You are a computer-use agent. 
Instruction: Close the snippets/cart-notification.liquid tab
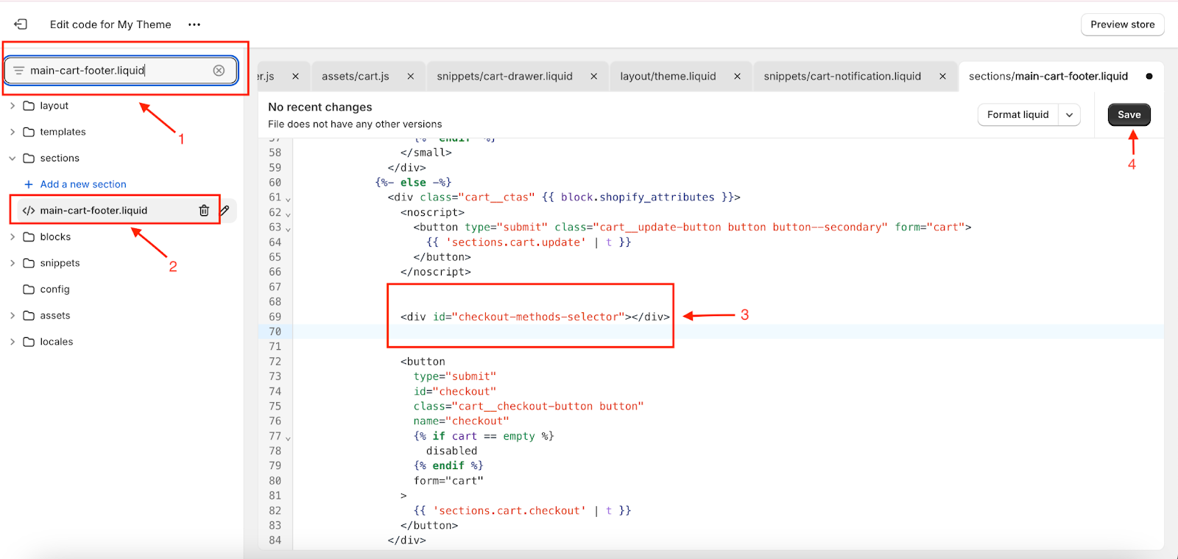942,76
